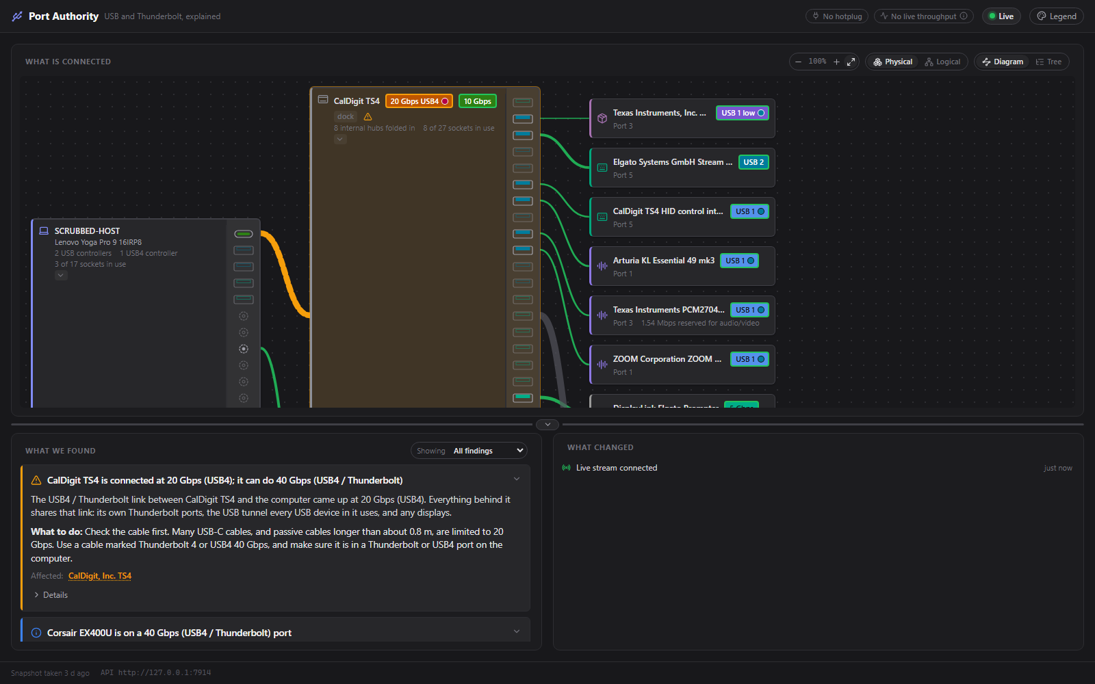Click the Live stream connected broadcast icon
Screen dimensions: 1095x684
(566, 468)
